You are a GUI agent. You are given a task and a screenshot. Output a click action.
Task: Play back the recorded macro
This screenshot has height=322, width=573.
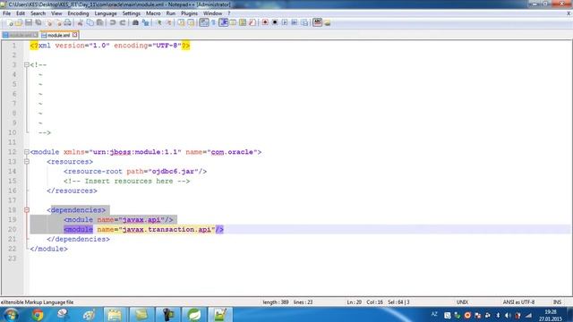tap(285, 22)
